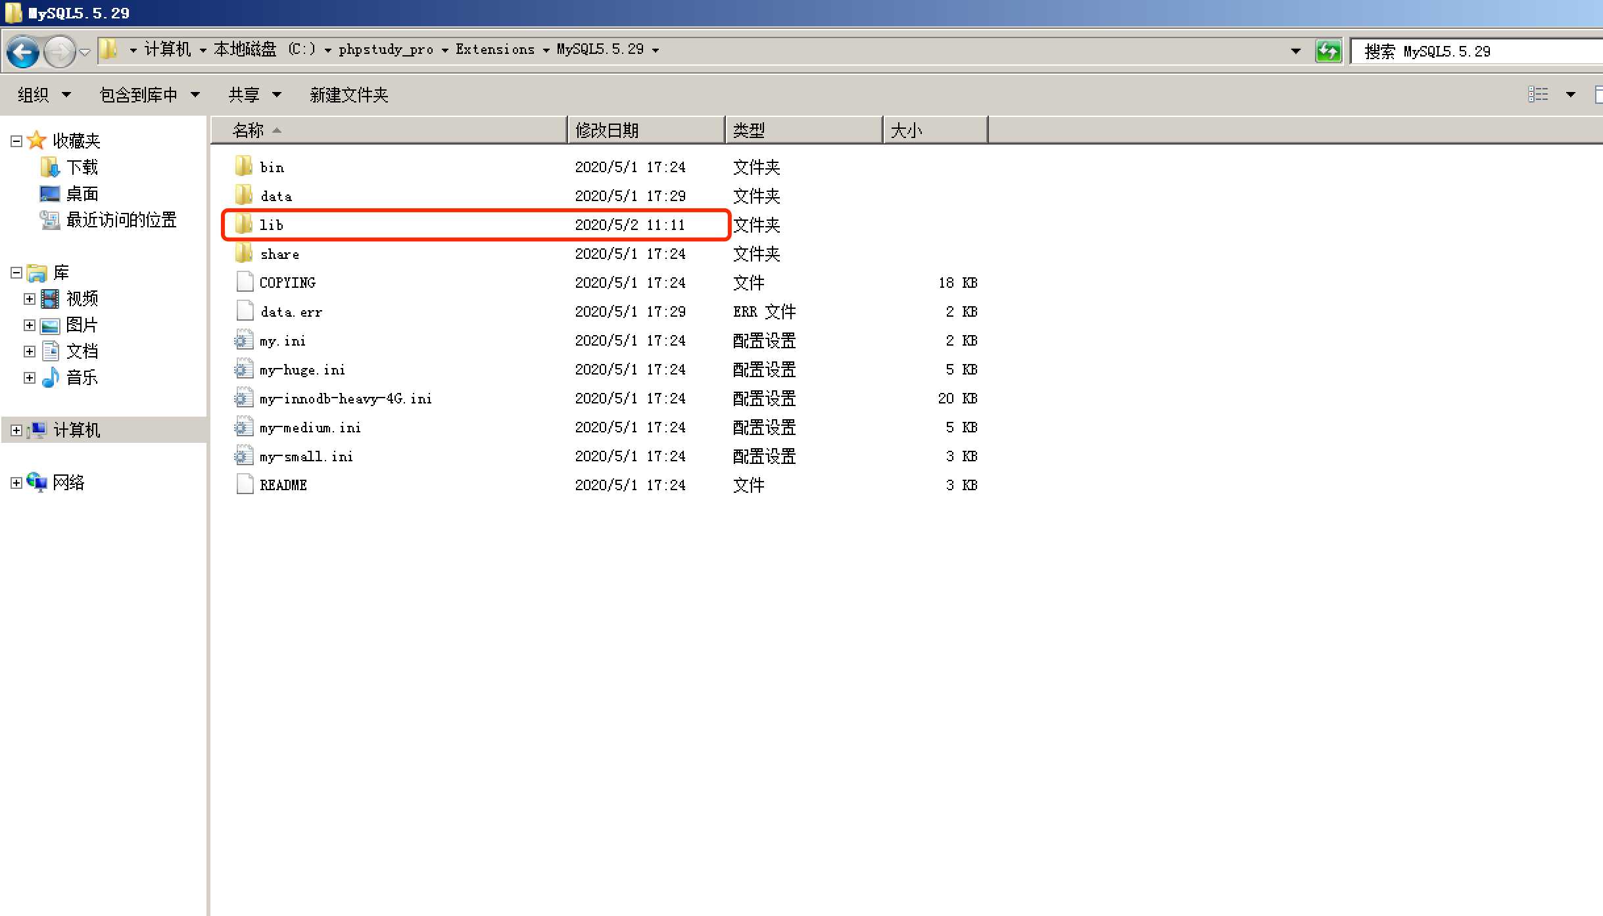1603x916 pixels.
Task: Click 新建文件夹 button
Action: pos(348,95)
